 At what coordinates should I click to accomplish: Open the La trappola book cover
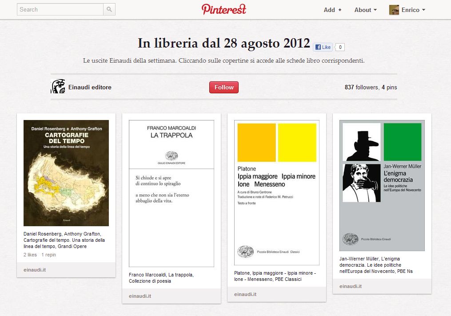[172, 193]
